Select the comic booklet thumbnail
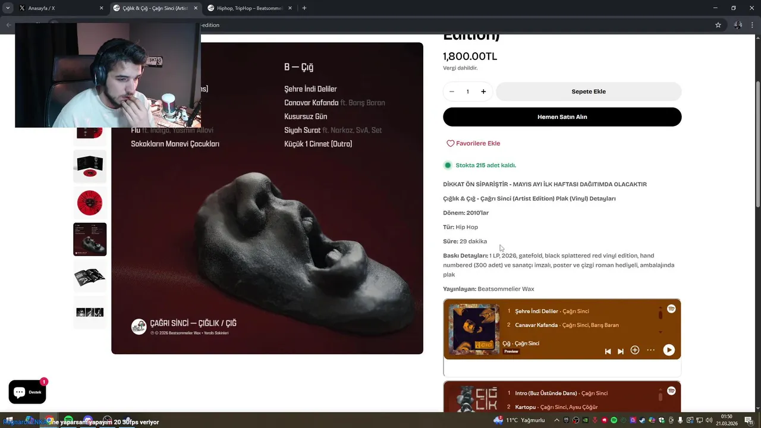 [x=90, y=276]
